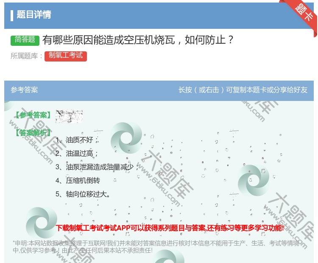Click the blurred answer image thumbnail
Screen dimensions: 318x263
69,116
